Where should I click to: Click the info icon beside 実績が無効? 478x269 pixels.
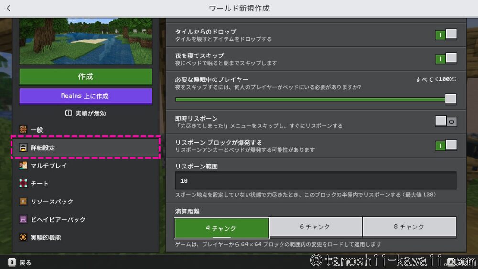[68, 113]
